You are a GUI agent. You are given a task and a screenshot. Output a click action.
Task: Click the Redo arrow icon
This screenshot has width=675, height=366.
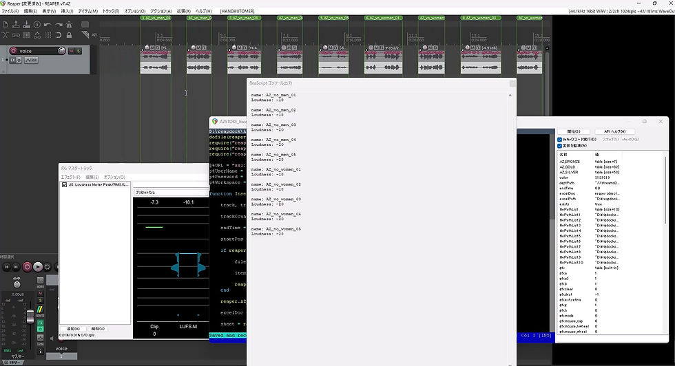pos(58,25)
